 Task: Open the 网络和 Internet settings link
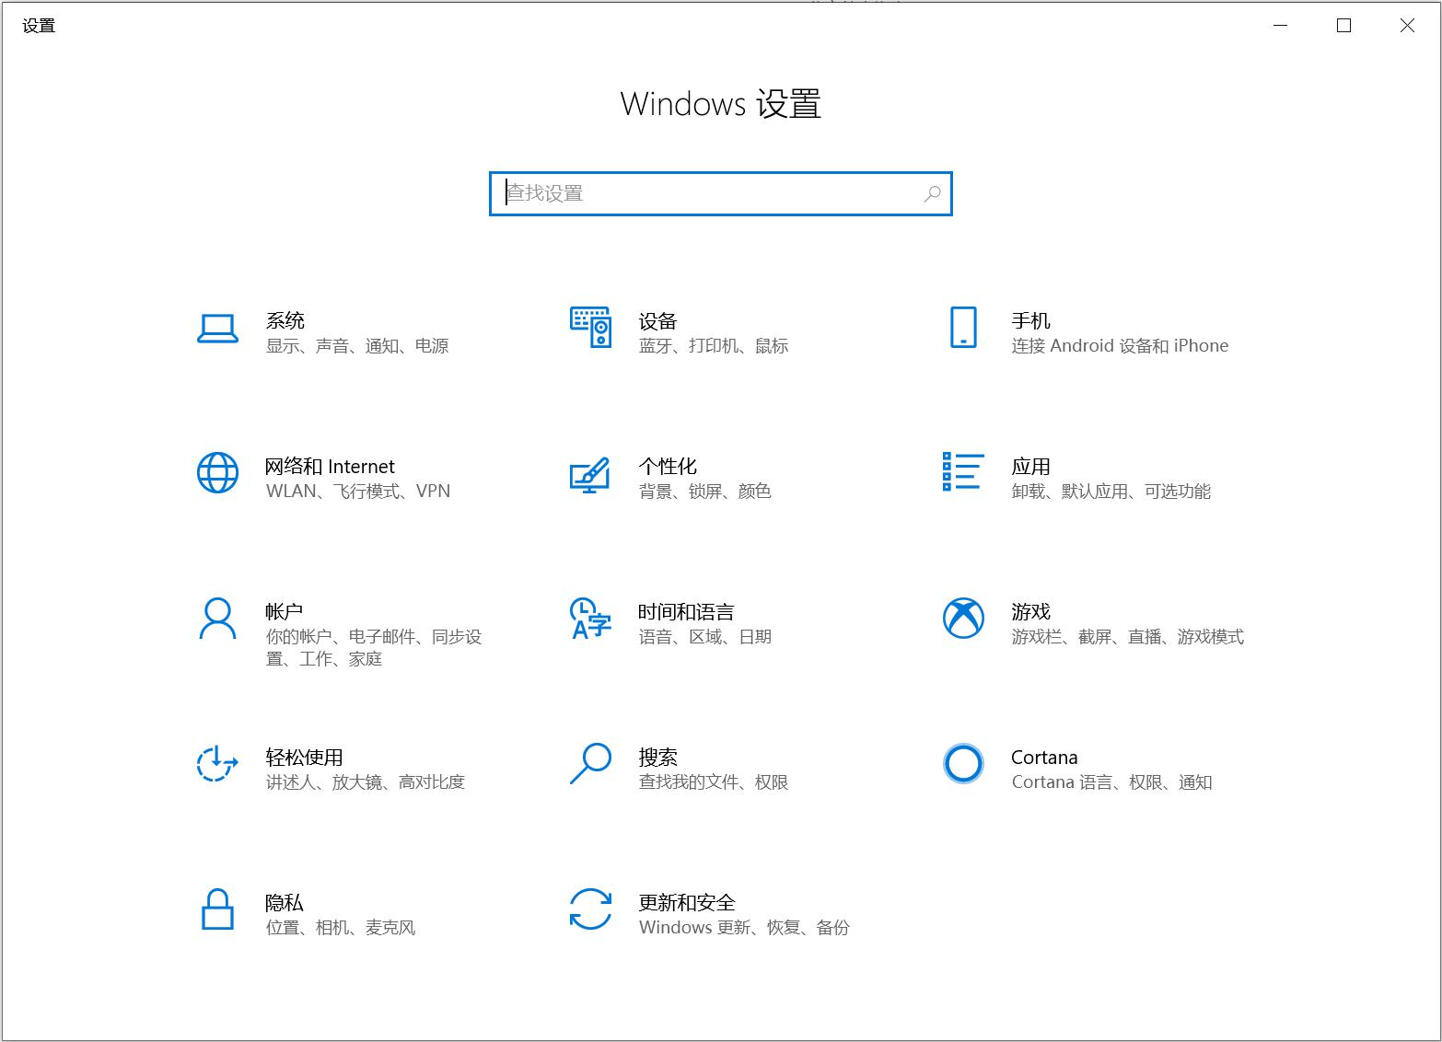(330, 467)
